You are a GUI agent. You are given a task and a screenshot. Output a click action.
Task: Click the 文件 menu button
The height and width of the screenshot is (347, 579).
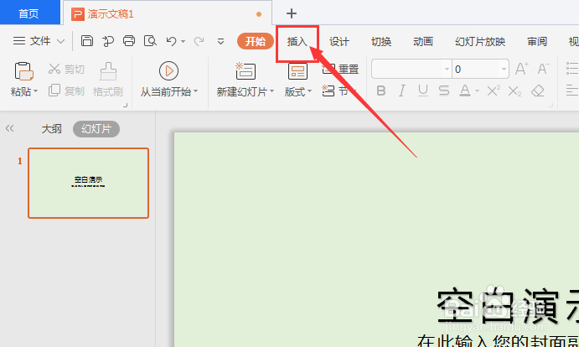[x=39, y=40]
